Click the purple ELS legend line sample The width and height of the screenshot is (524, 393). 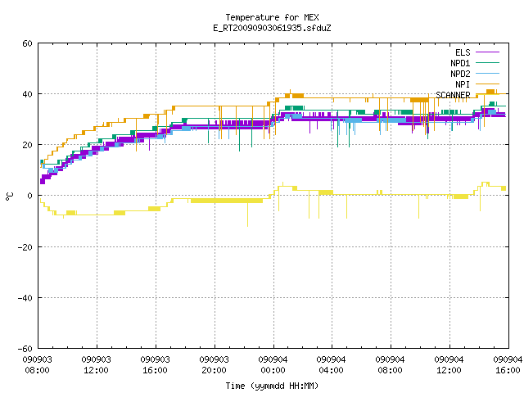(487, 52)
